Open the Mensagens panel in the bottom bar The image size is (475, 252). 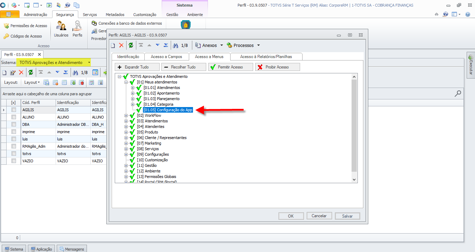72,249
